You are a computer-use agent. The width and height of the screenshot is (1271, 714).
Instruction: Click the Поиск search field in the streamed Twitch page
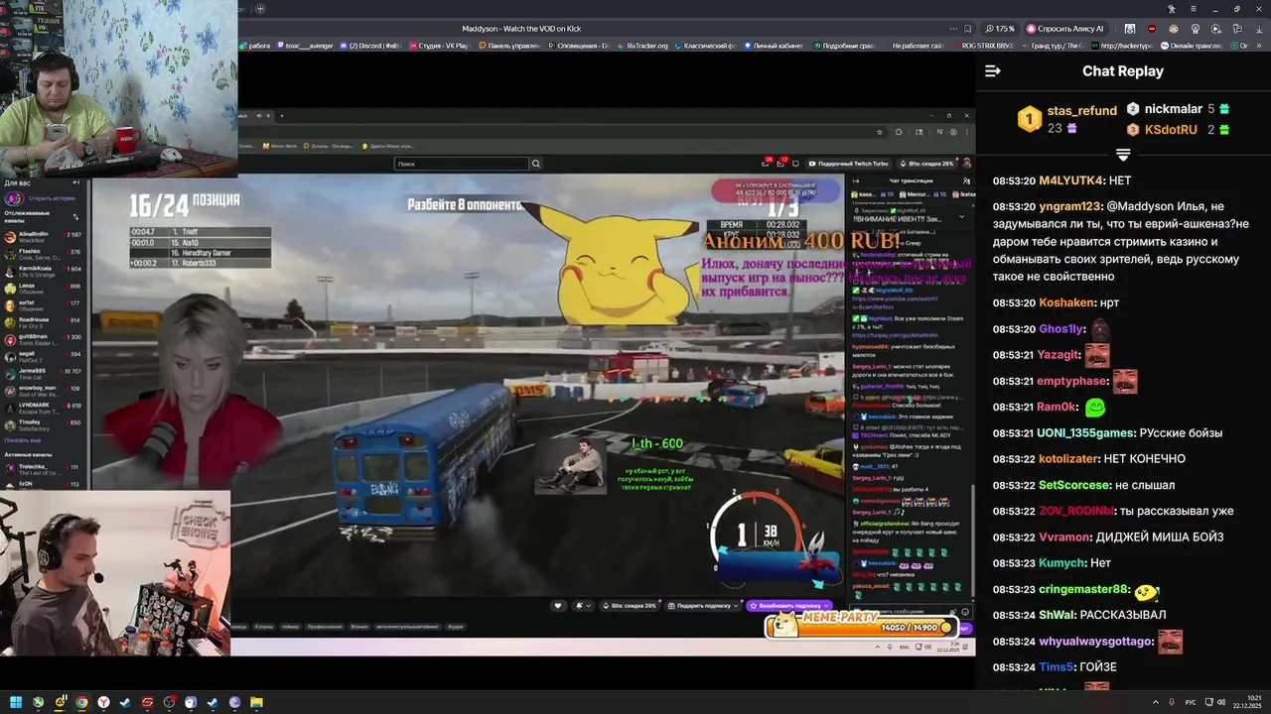tap(461, 164)
